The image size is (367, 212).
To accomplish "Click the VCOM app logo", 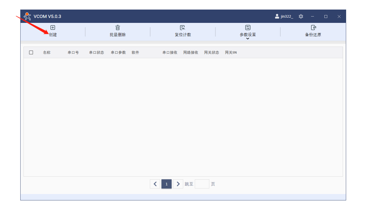I will 27,16.
